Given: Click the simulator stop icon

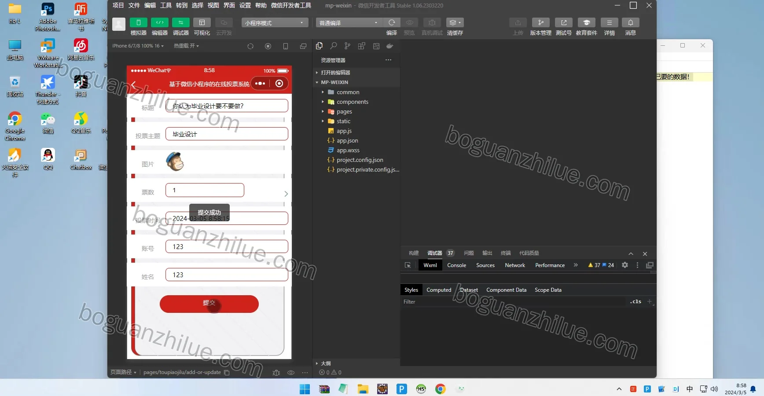Looking at the screenshot, I should coord(268,46).
